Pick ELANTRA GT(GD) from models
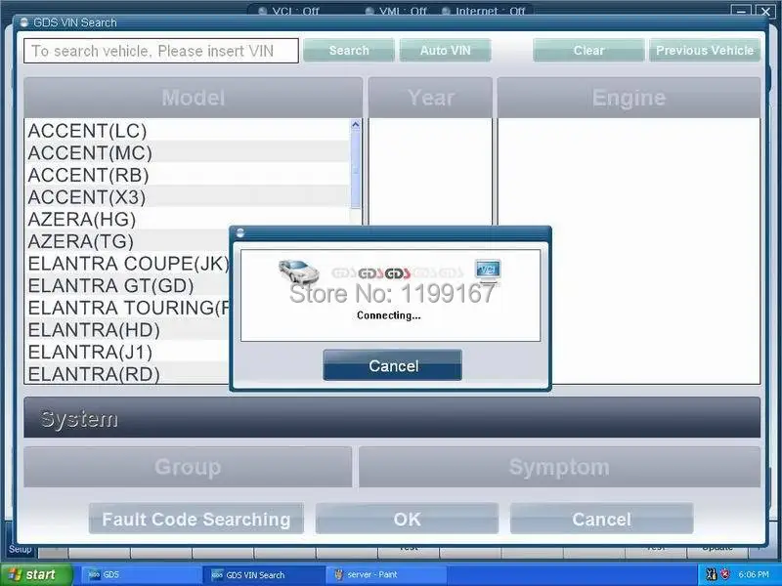The width and height of the screenshot is (782, 586). [127, 285]
